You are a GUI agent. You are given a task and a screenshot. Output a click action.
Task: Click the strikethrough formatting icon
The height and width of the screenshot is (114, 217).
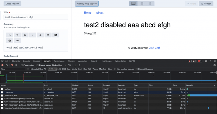40,35
